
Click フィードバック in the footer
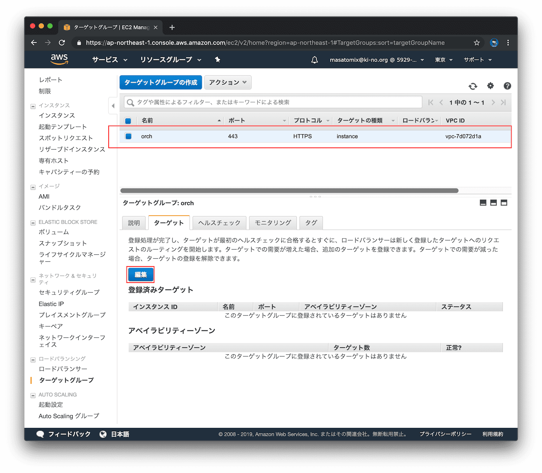(x=70, y=434)
